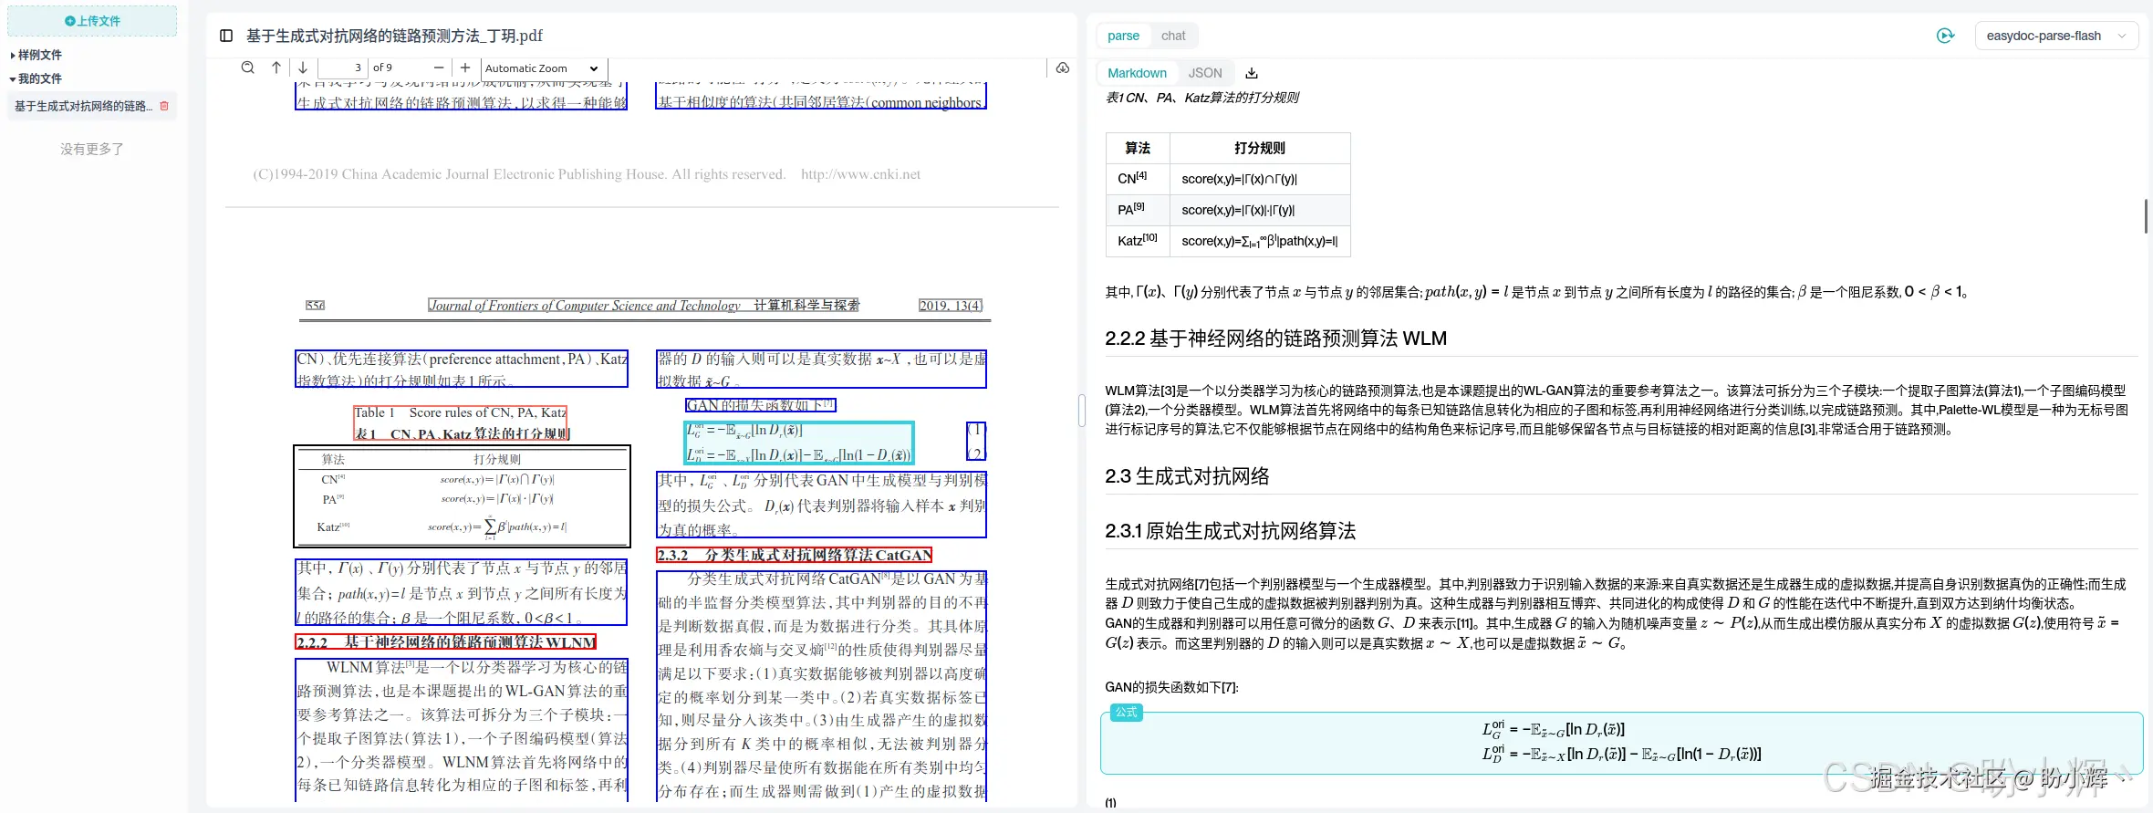
Task: Click the 表1 CN、PA、Katz算法的打分规则 caption
Action: (1202, 98)
